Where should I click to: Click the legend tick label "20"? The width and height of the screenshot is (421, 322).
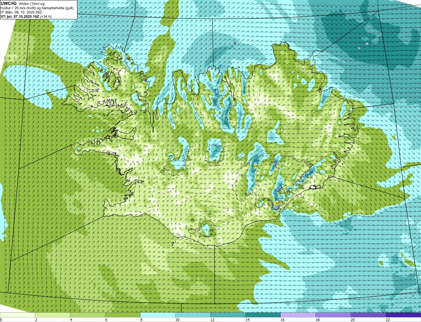(x=353, y=320)
